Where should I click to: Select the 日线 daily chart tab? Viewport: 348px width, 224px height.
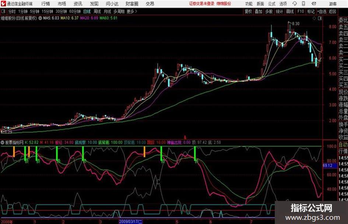[x=87, y=11]
